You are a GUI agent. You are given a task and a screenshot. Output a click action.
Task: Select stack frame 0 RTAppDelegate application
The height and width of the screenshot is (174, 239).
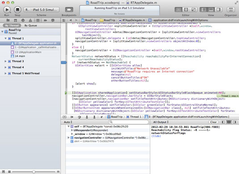point(30,43)
